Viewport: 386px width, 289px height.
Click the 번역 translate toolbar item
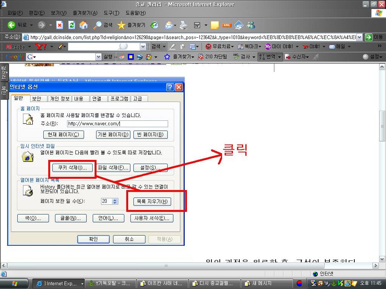[267, 57]
